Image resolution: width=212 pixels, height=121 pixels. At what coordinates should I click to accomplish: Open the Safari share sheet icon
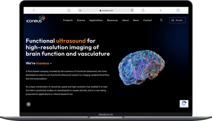point(143,10)
